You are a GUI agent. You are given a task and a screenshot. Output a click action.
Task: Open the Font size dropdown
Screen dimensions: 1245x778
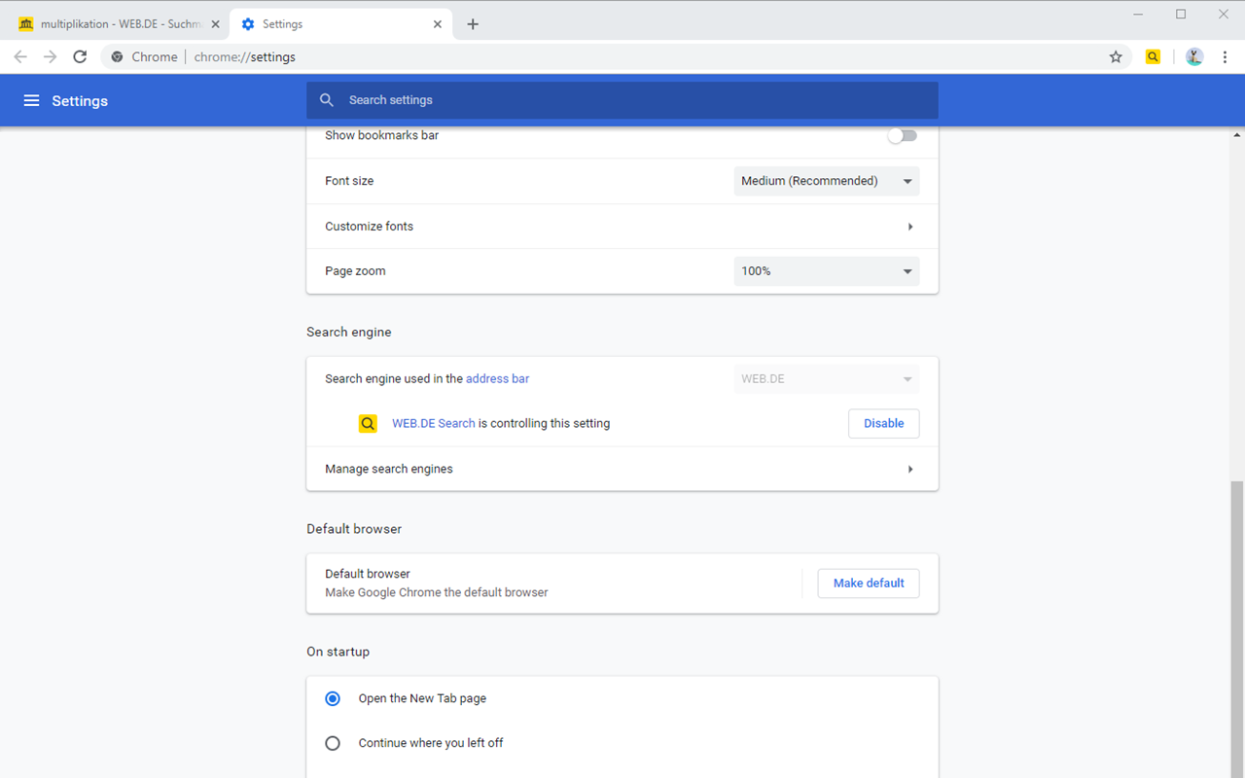tap(826, 181)
